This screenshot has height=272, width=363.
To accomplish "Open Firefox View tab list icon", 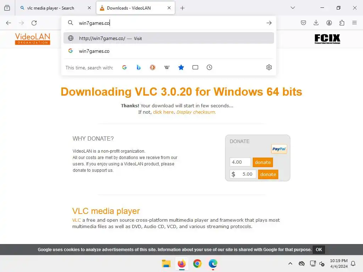I will [x=7, y=8].
